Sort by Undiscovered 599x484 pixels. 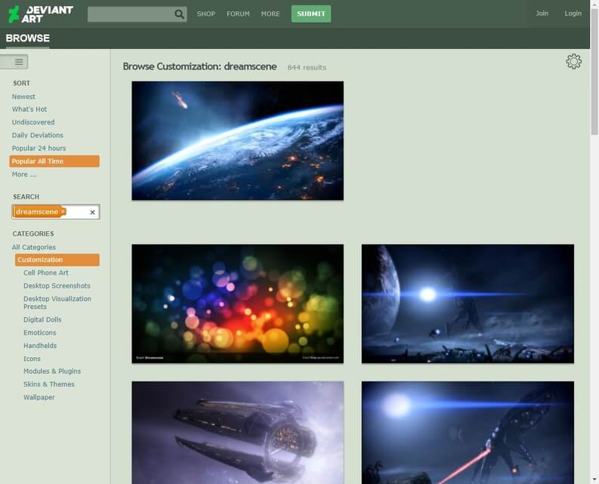tap(33, 122)
